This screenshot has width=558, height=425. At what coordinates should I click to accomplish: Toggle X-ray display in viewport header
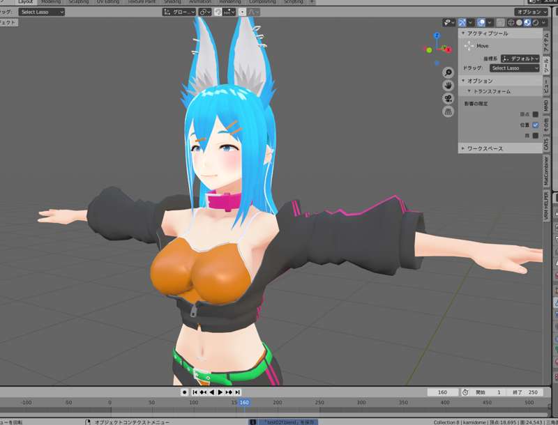[x=500, y=23]
